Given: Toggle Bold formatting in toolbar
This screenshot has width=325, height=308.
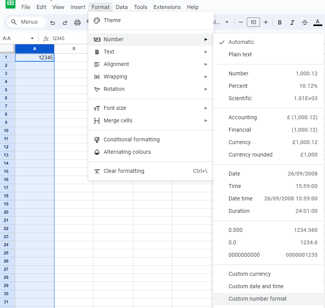Looking at the screenshot, I should pyautogui.click(x=279, y=23).
